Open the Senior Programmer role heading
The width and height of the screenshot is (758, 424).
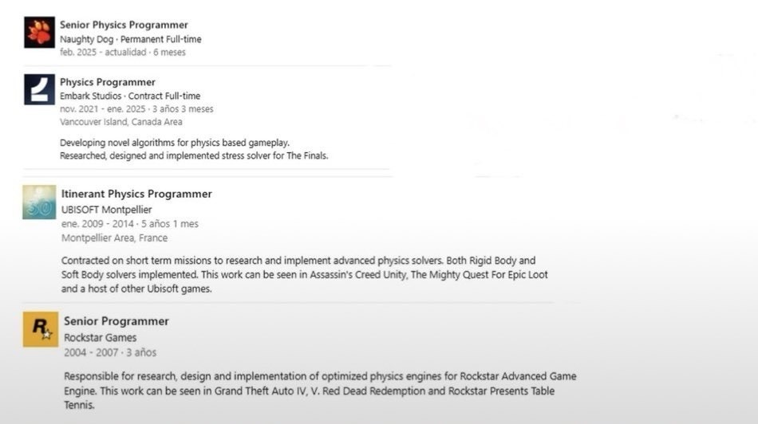[116, 321]
